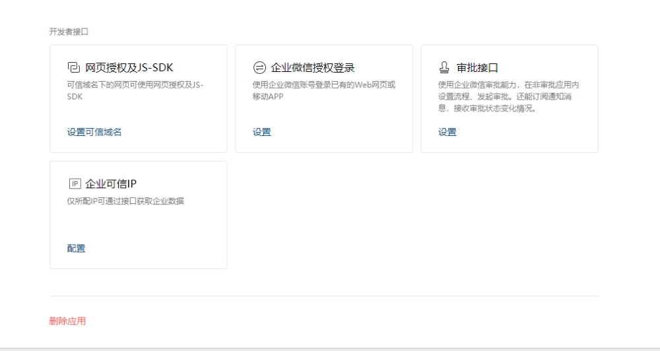660x351 pixels.
Task: Select the 企业可信IP card title
Action: pyautogui.click(x=111, y=184)
